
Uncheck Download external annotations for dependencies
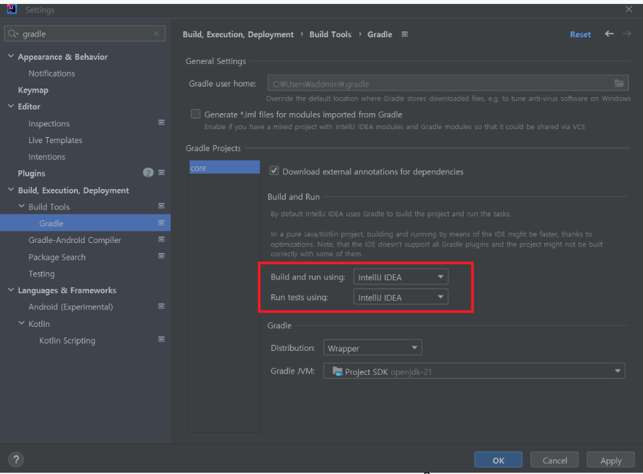pyautogui.click(x=274, y=171)
